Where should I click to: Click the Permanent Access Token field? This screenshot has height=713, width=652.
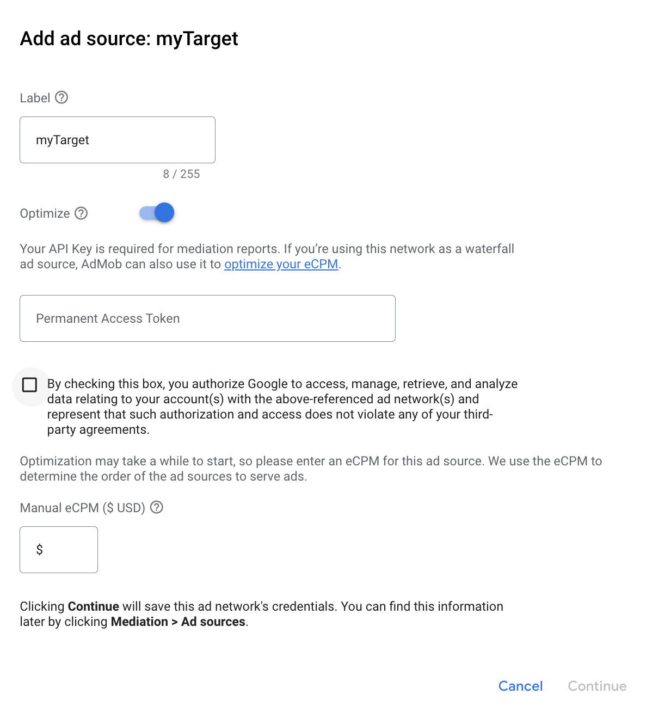(x=207, y=318)
